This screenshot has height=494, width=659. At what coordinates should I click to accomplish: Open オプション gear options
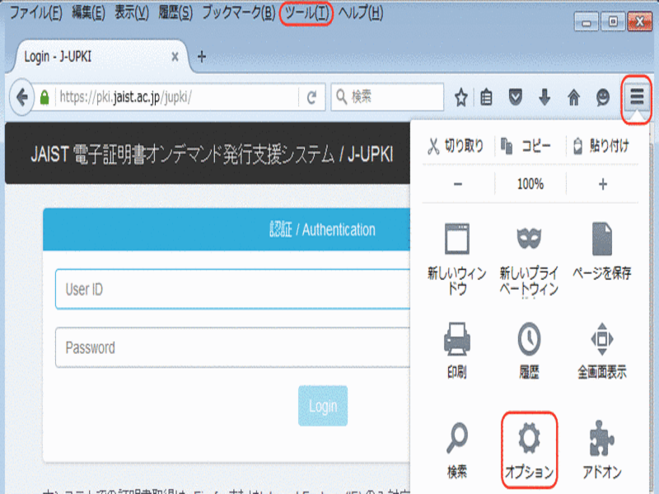[529, 450]
